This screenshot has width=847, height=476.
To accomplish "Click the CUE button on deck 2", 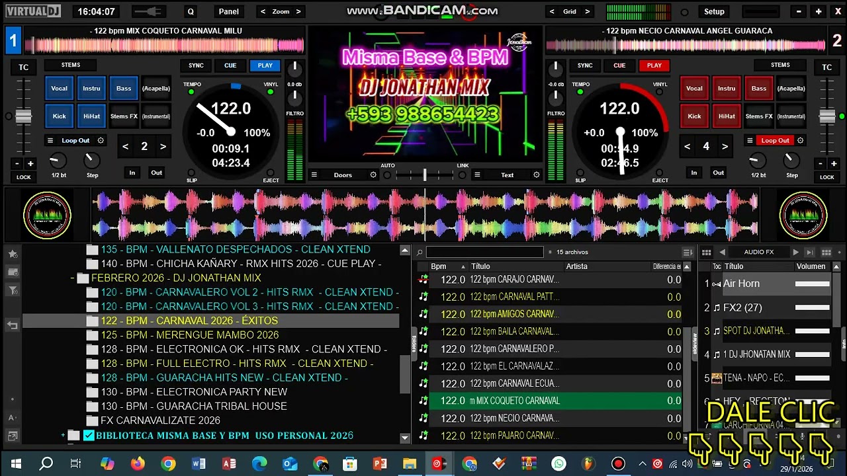I will click(619, 65).
